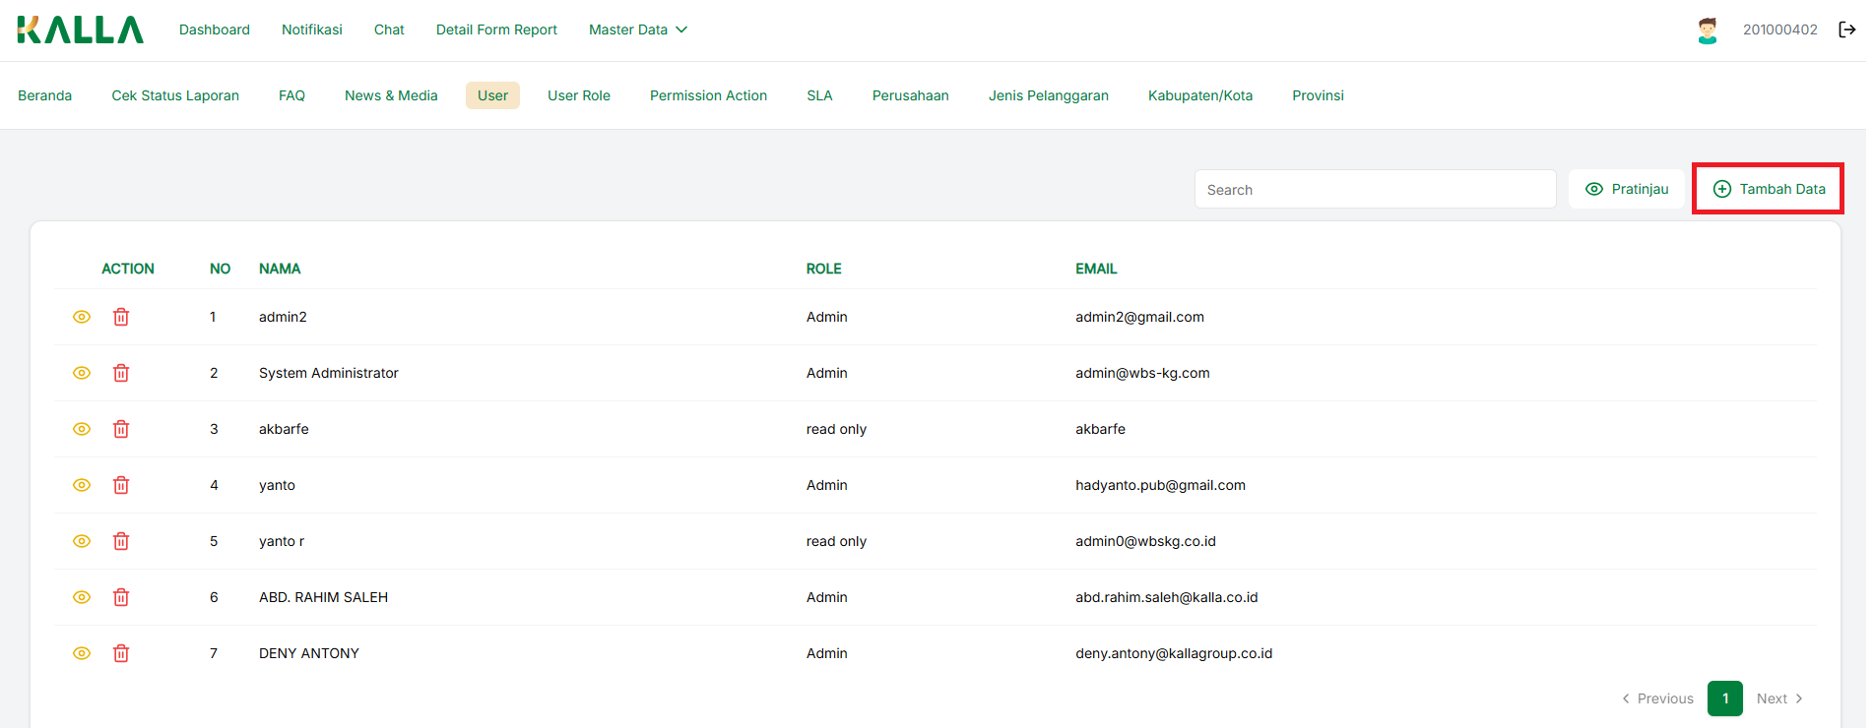Switch to the User Role tab
The width and height of the screenshot is (1874, 728).
[x=578, y=95]
